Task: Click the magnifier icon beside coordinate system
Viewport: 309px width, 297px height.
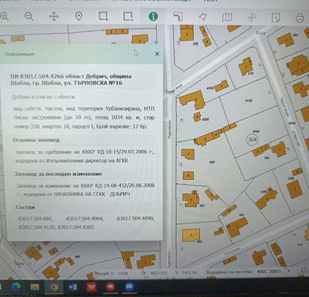Action: tap(304, 270)
